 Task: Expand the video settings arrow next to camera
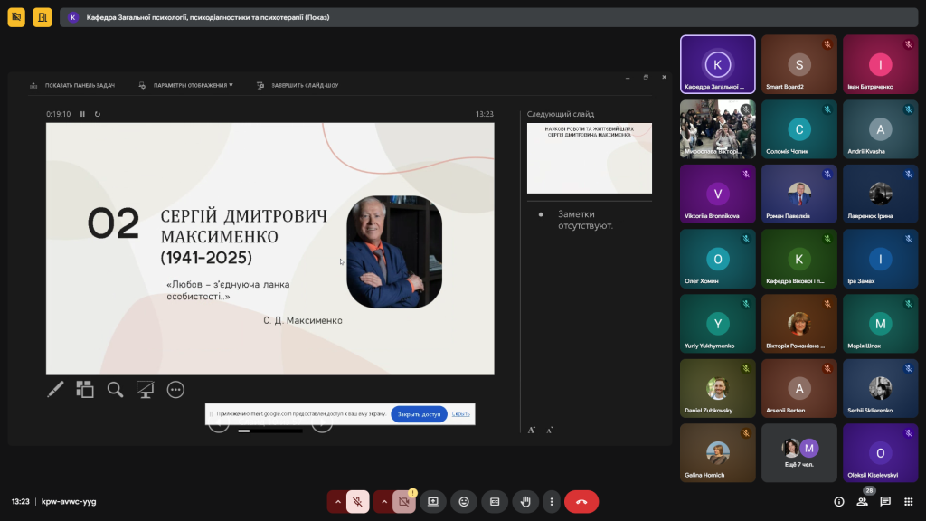point(383,501)
